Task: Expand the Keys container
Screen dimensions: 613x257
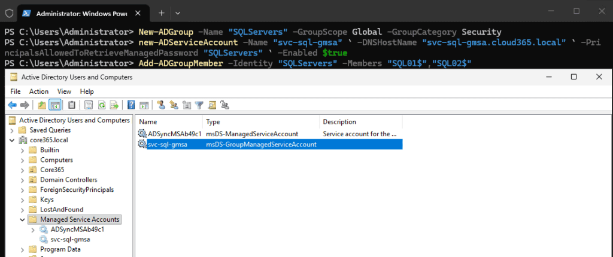Action: [22, 200]
